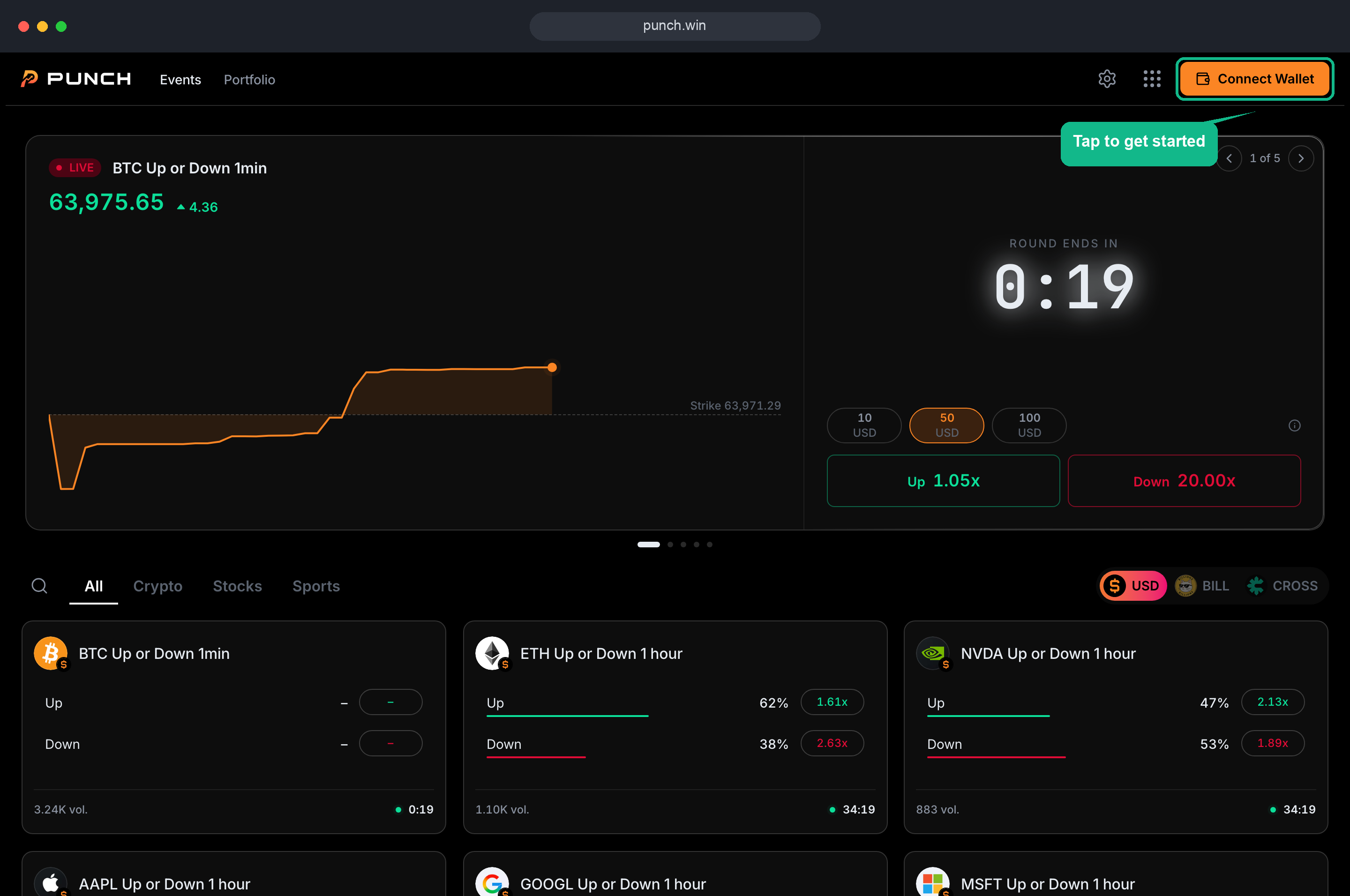Viewport: 1350px width, 896px height.
Task: Open NVDA Up or Down 1 hour title
Action: pos(1048,653)
